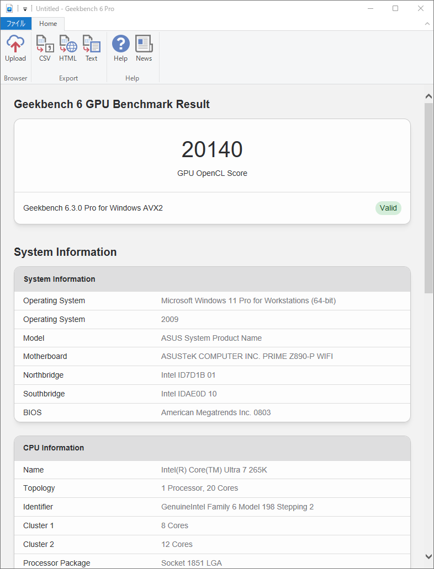This screenshot has width=434, height=569.
Task: Click the Geekbench app icon in title bar
Action: 9,8
